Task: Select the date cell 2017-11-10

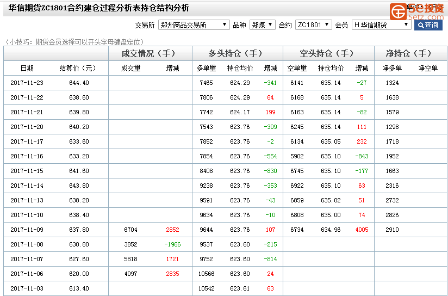Action: tap(27, 215)
